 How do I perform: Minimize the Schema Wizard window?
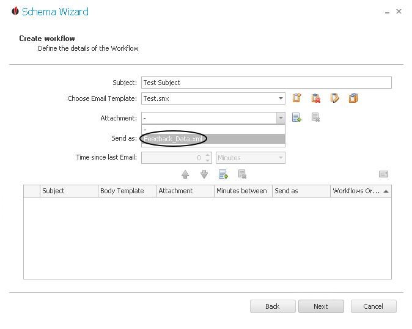[x=387, y=12]
